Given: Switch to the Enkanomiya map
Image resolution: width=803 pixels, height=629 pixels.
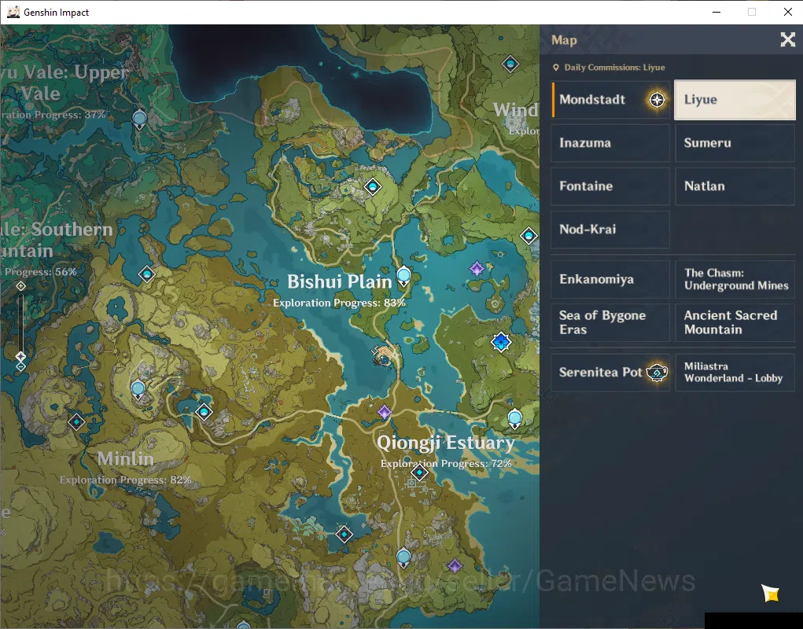Looking at the screenshot, I should (x=610, y=279).
